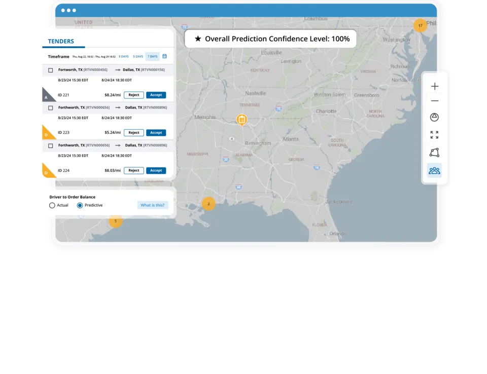The image size is (487, 374).
Task: Select the Actual radio button
Action: 52,205
